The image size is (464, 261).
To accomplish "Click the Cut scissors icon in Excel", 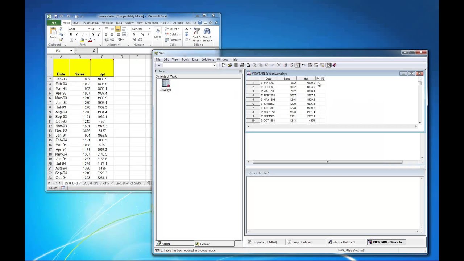I will click(x=61, y=29).
